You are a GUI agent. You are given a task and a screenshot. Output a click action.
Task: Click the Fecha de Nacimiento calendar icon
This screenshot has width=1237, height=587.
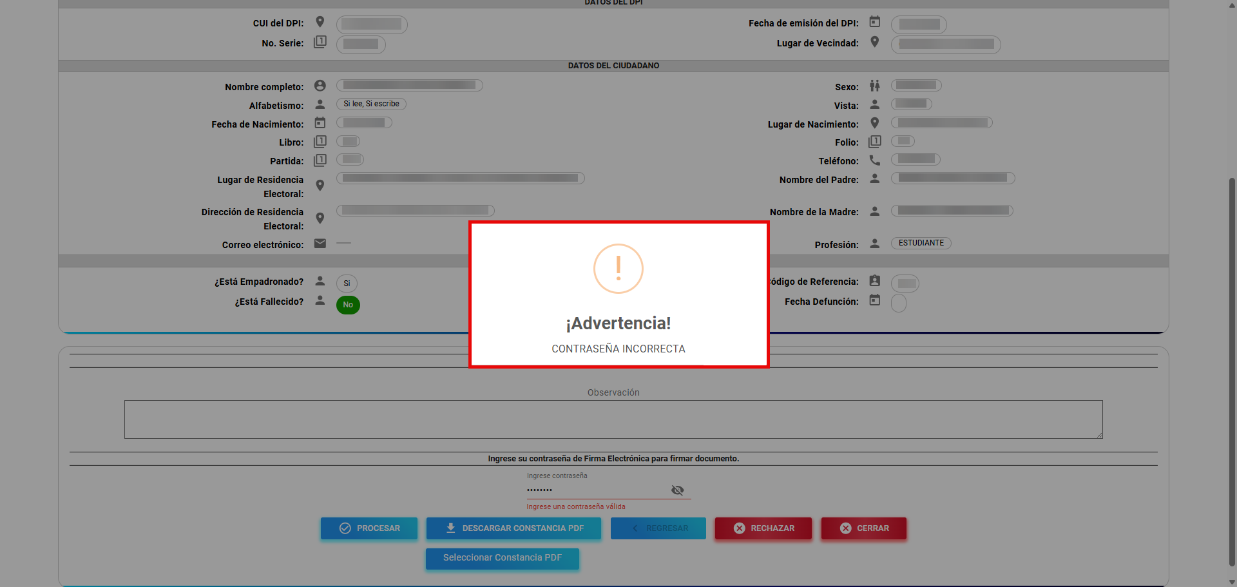click(x=320, y=123)
